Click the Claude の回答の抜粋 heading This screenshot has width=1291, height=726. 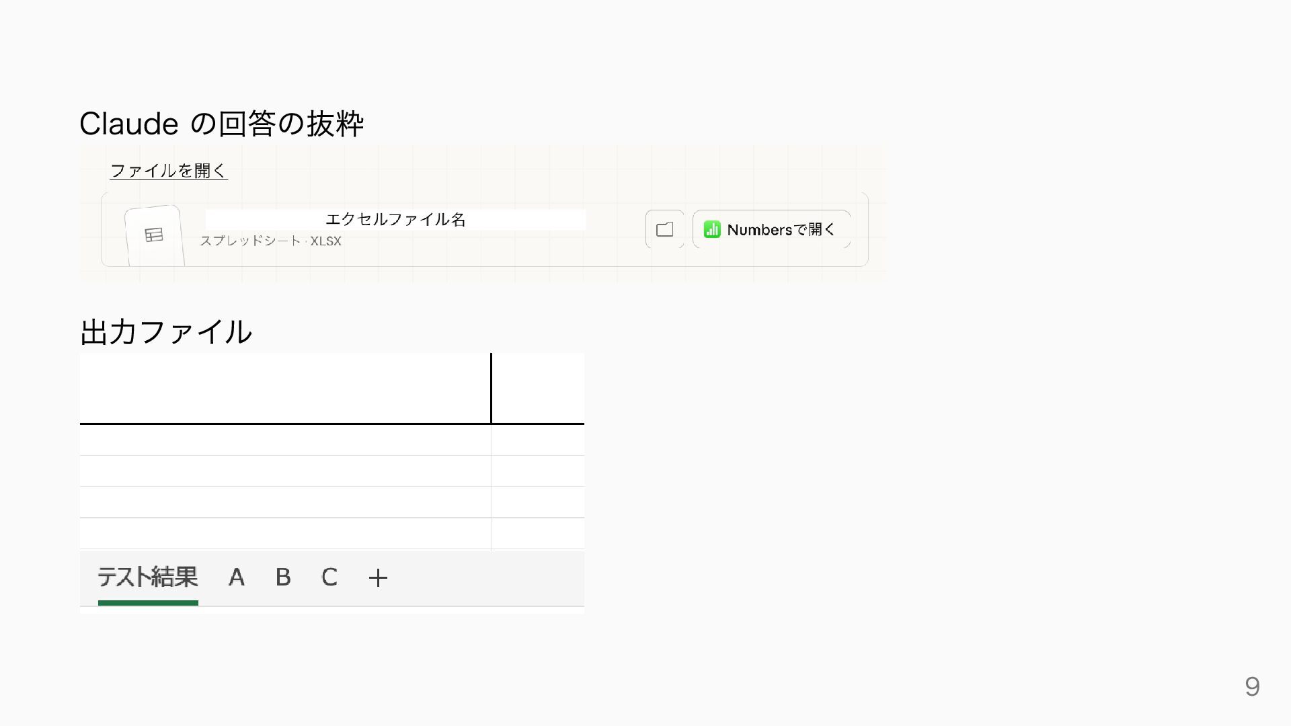(x=221, y=124)
